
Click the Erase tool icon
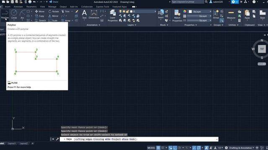(x=77, y=11)
